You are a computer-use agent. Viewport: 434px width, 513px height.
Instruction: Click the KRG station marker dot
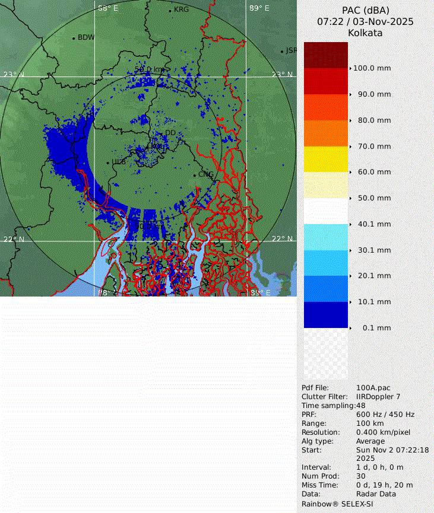coord(170,11)
